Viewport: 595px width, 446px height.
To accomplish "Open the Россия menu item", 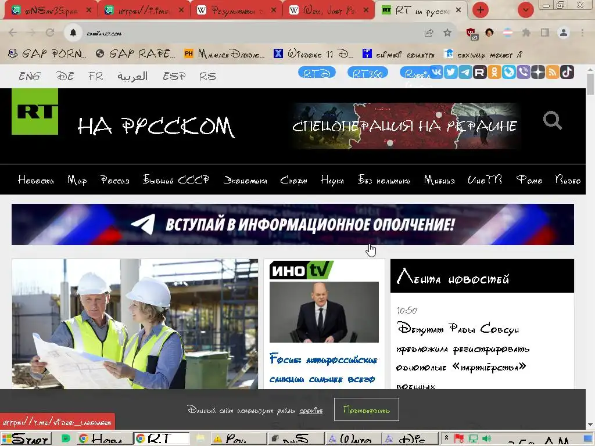I will pos(114,180).
